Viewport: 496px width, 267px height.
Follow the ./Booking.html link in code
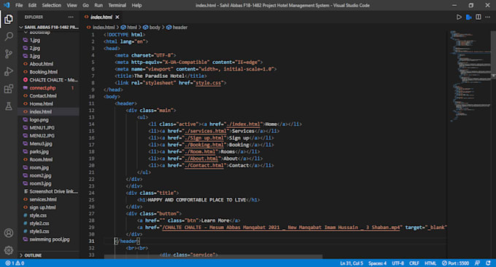204,145
